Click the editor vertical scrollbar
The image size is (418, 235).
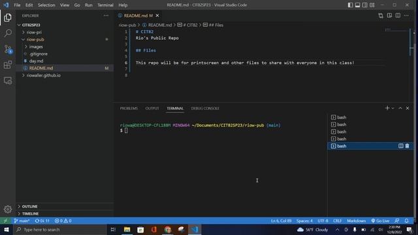point(411,65)
